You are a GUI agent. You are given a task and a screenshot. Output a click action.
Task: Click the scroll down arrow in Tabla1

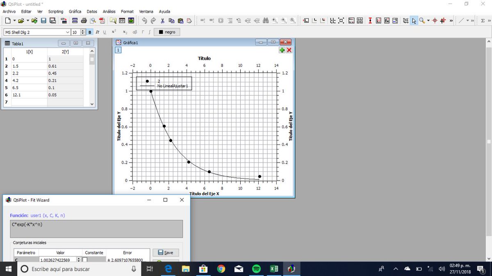pos(92,104)
